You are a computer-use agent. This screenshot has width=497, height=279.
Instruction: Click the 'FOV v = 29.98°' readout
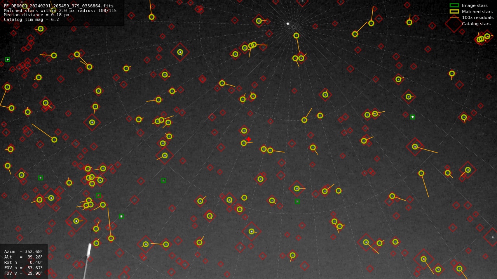click(x=23, y=273)
